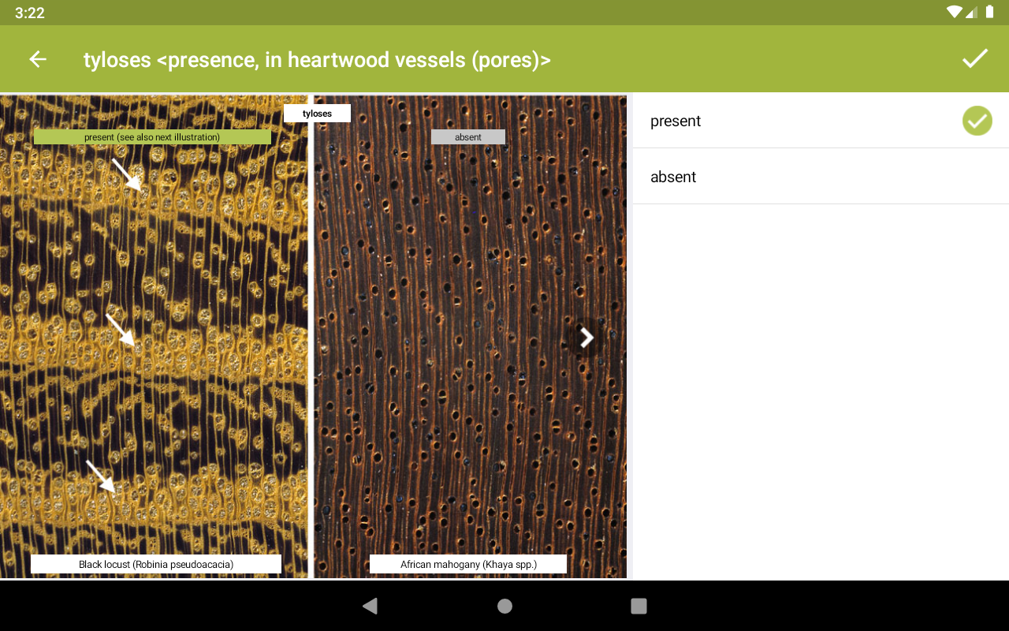Tap the Android back navigation button
The width and height of the screenshot is (1009, 631).
370,606
